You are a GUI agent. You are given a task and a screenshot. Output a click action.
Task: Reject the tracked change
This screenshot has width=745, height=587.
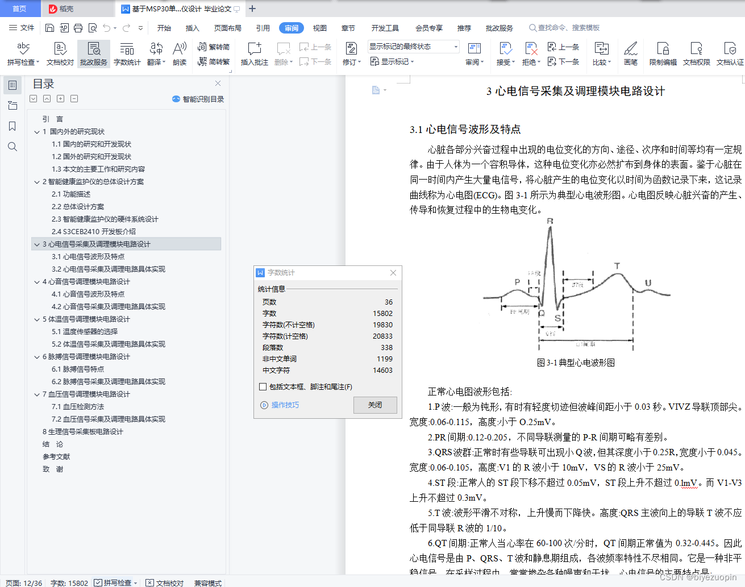(x=531, y=53)
